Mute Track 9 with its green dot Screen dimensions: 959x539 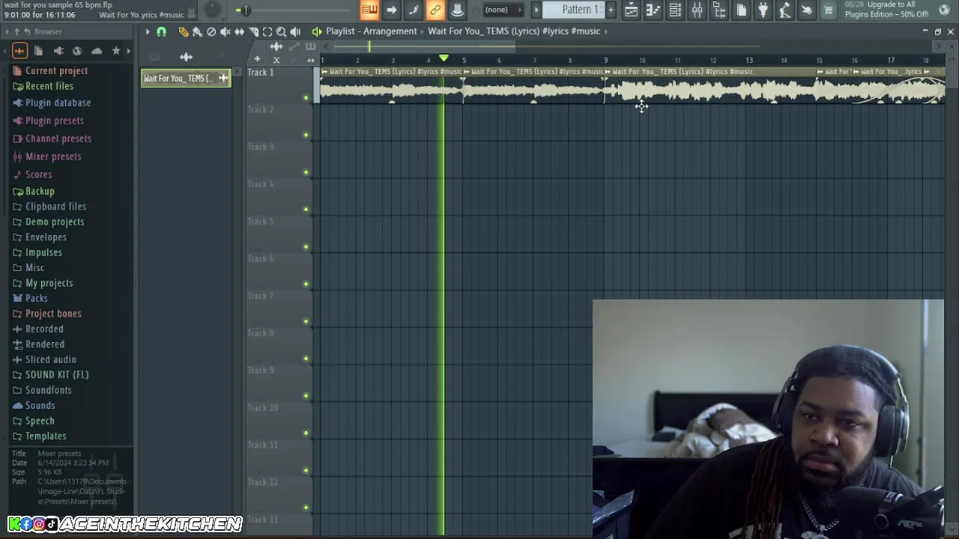[306, 396]
